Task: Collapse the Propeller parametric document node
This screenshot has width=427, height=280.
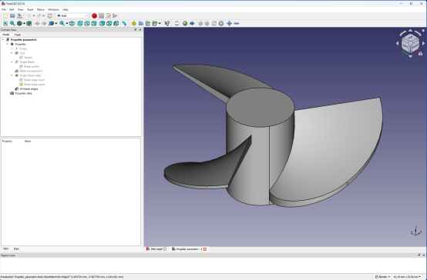Action: tap(3, 40)
